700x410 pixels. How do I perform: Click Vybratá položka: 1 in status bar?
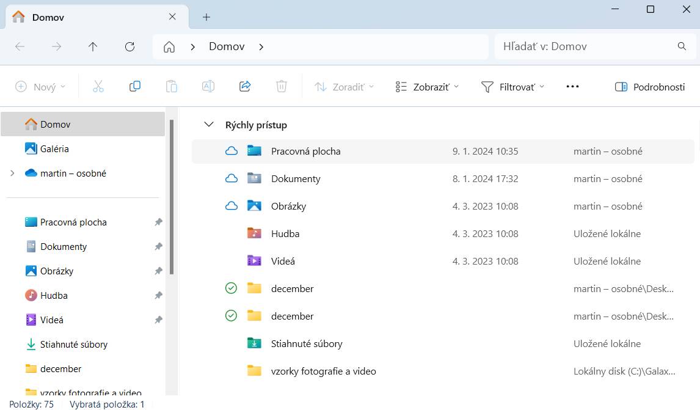pos(107,404)
